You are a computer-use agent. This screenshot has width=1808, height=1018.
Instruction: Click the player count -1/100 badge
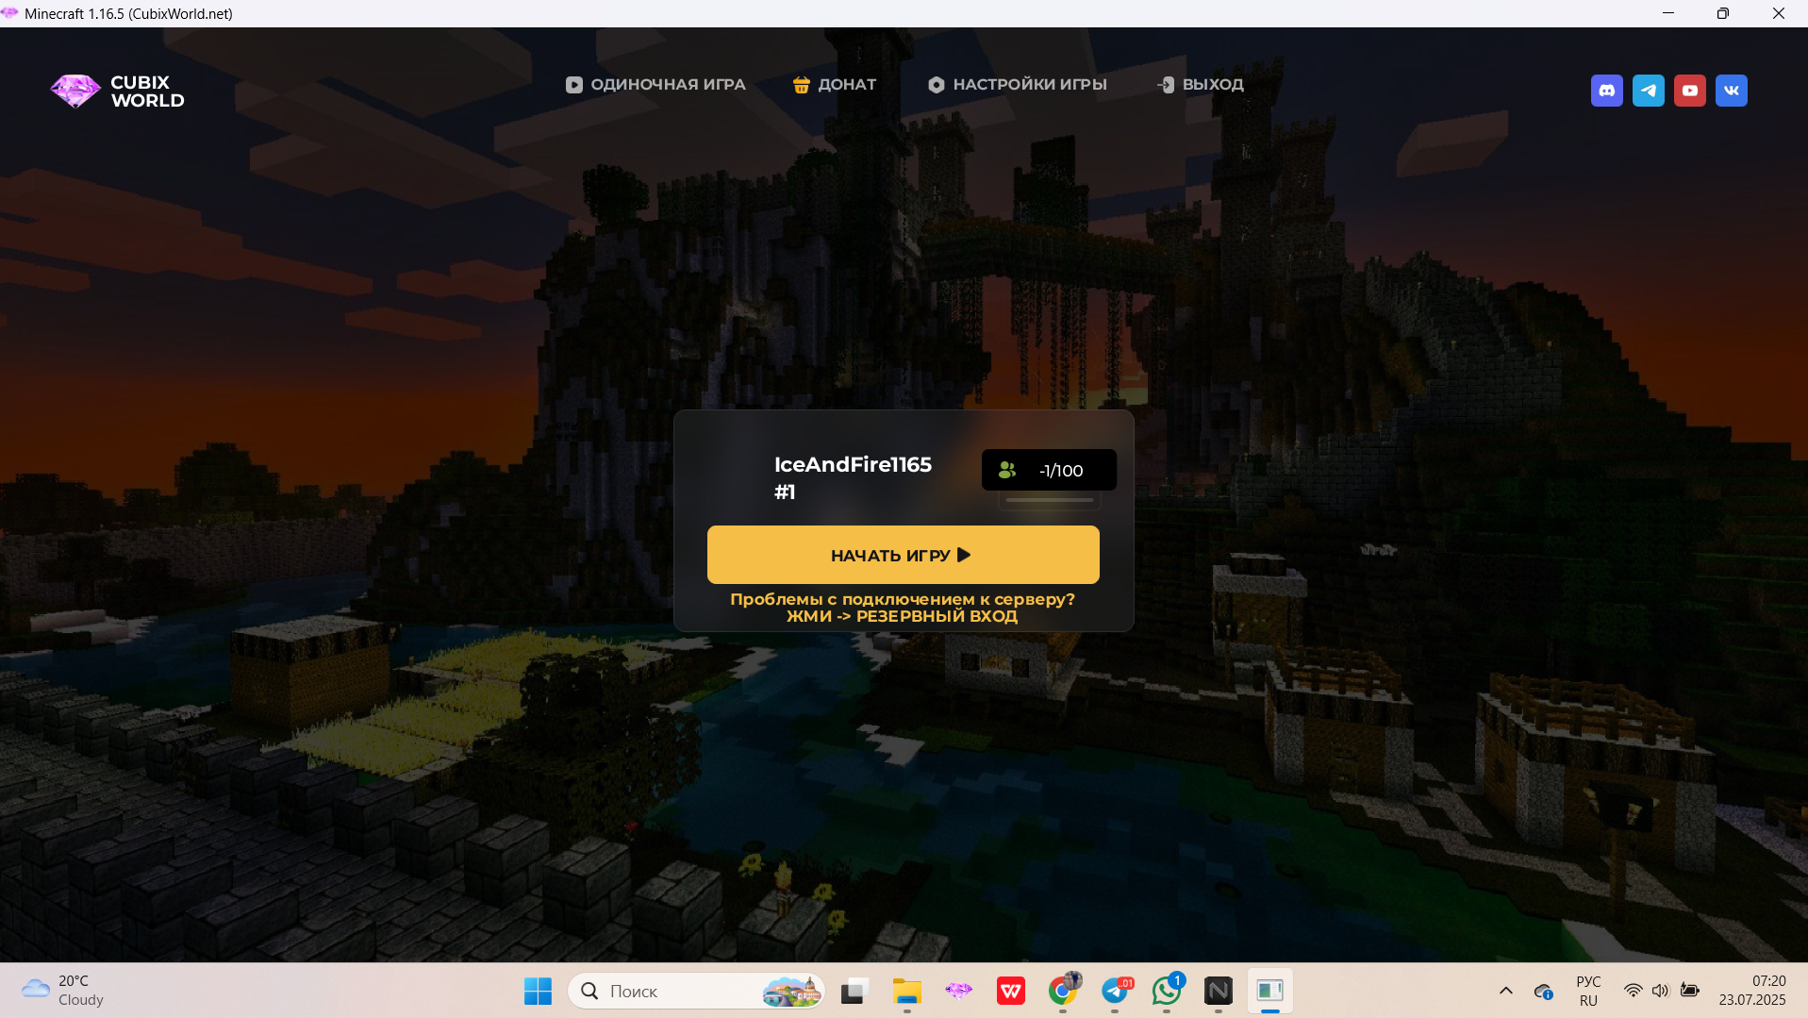pos(1049,470)
